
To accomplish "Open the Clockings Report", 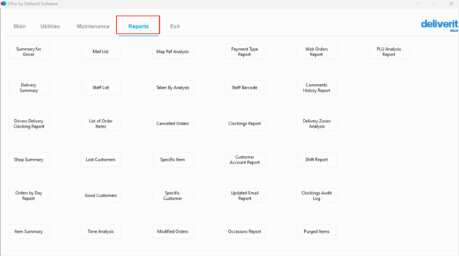I will tap(245, 123).
